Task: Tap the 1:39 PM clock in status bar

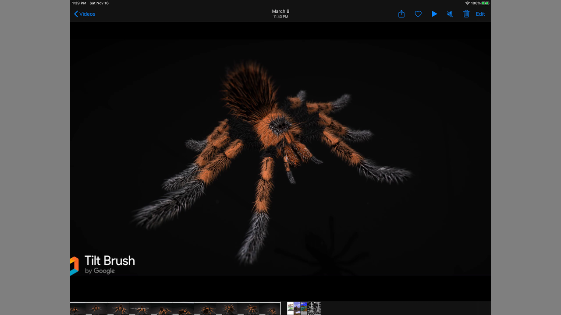Action: (79, 3)
